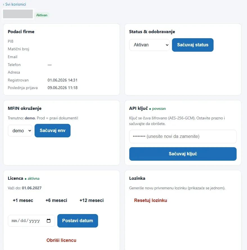Select the Poslednja prijava value 09.06.2026 11:18
Viewport: 247px width, 250px height.
click(x=62, y=88)
